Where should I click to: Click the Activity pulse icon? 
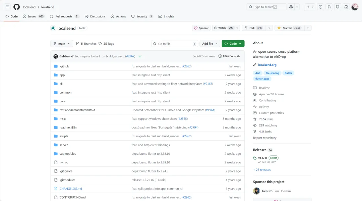pyautogui.click(x=255, y=107)
